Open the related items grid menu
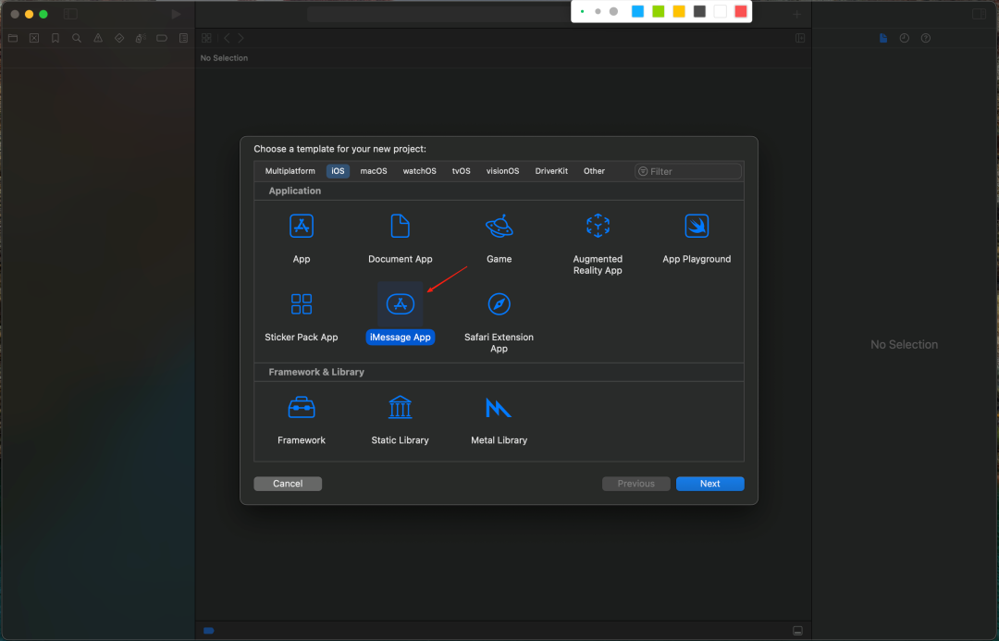The height and width of the screenshot is (641, 999). point(206,38)
